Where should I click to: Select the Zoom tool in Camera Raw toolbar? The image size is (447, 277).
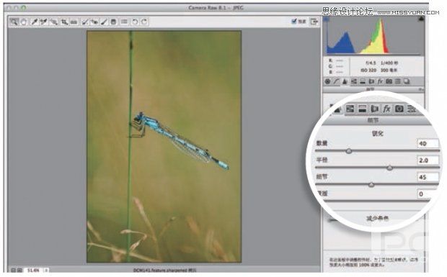click(x=14, y=22)
